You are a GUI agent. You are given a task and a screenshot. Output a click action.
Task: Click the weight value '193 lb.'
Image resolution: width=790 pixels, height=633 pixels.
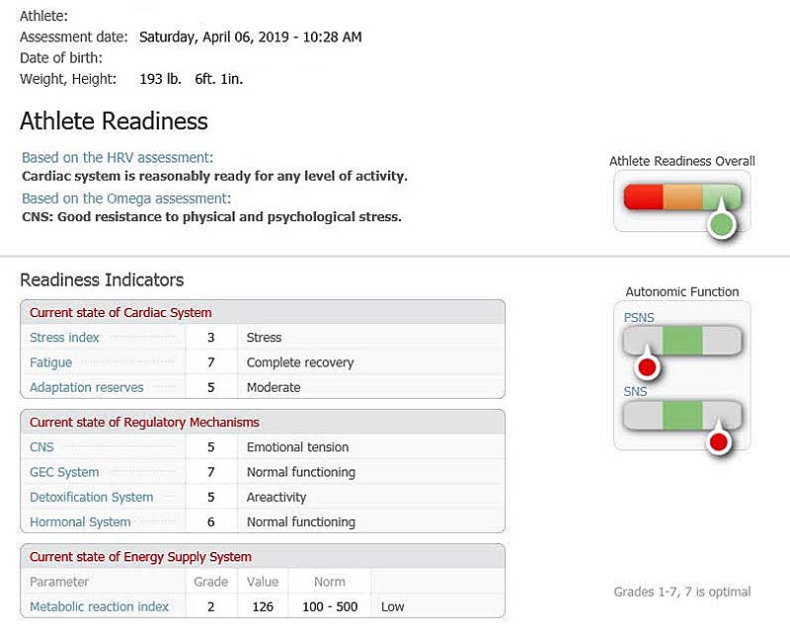(x=160, y=79)
